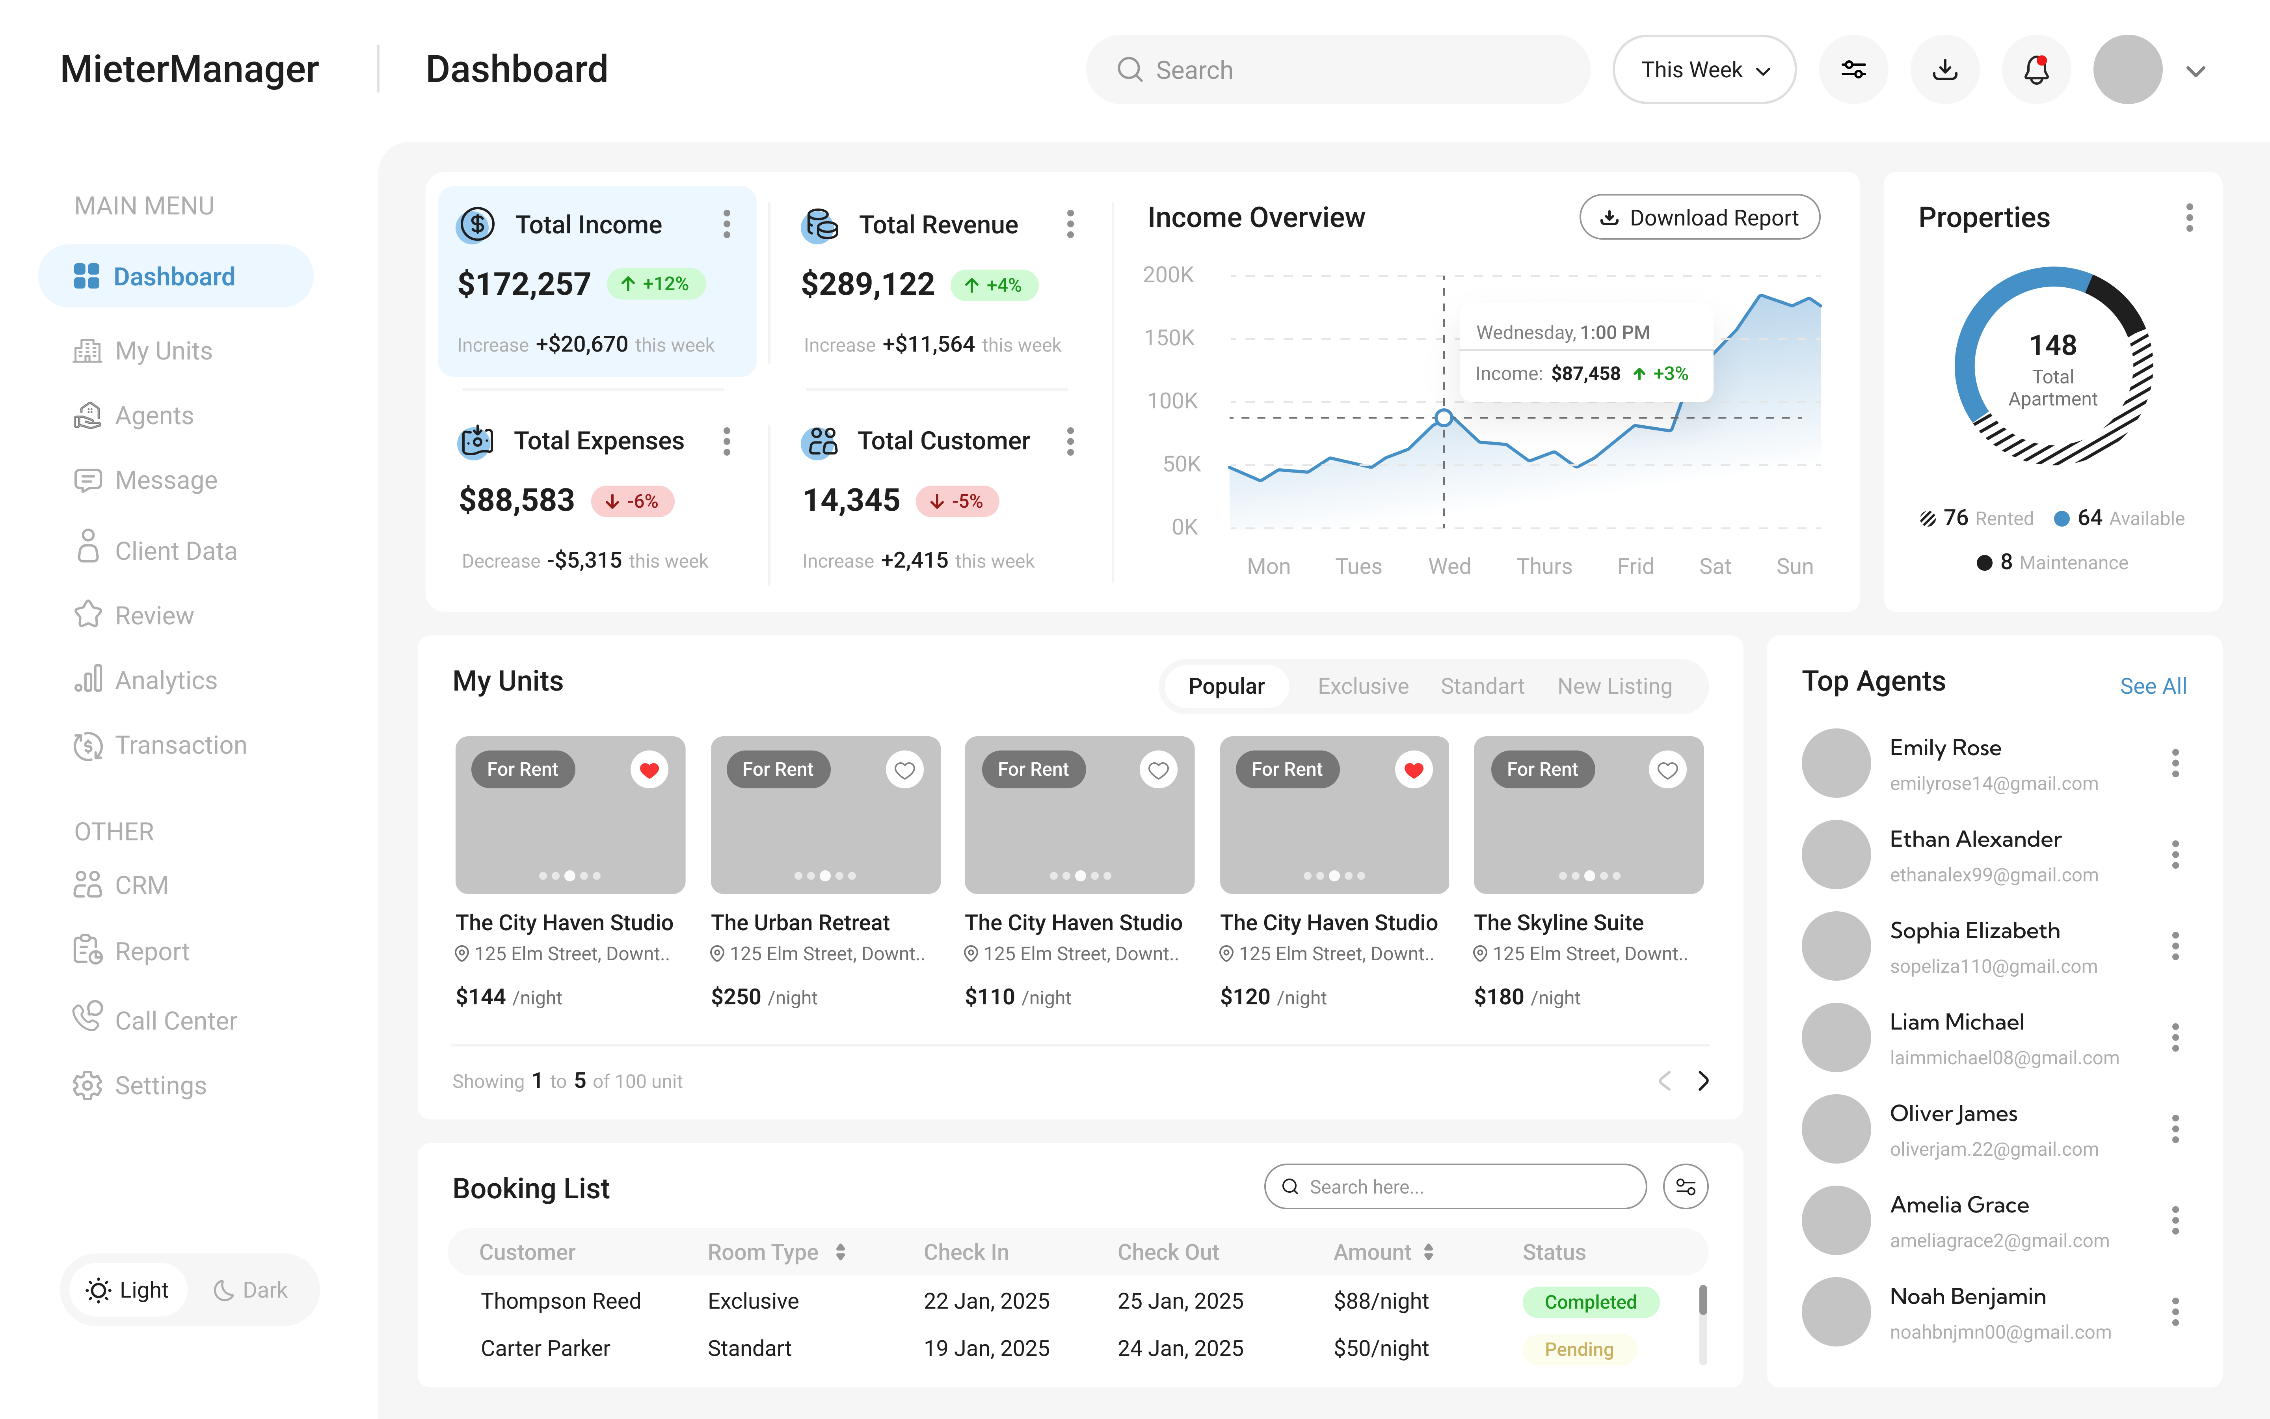Image resolution: width=2270 pixels, height=1419 pixels.
Task: Expand the profile avatar chevron
Action: [x=2195, y=71]
